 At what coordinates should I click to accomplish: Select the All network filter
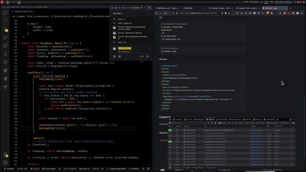coord(220,123)
